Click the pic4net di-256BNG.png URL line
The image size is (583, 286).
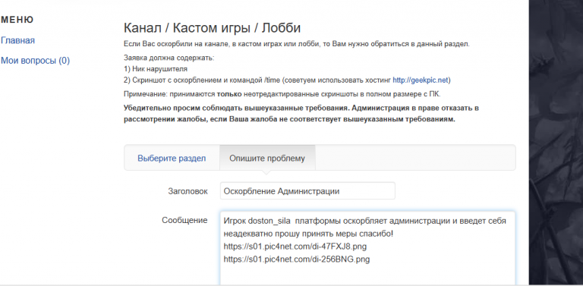click(296, 259)
